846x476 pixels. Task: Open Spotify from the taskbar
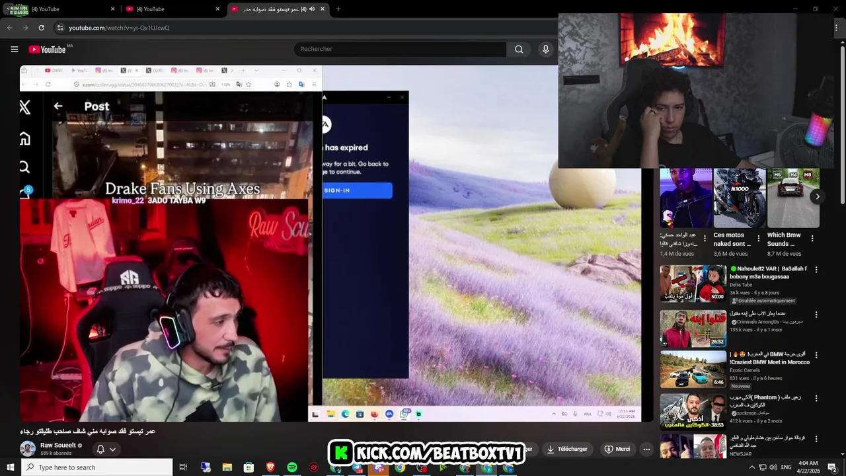292,467
